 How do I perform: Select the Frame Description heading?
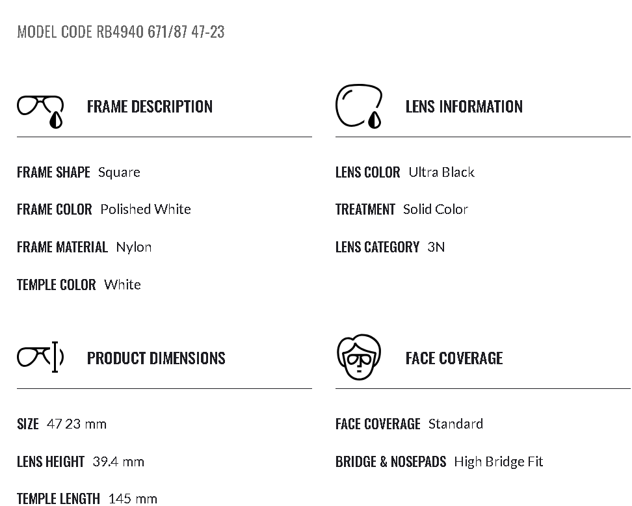tap(150, 107)
